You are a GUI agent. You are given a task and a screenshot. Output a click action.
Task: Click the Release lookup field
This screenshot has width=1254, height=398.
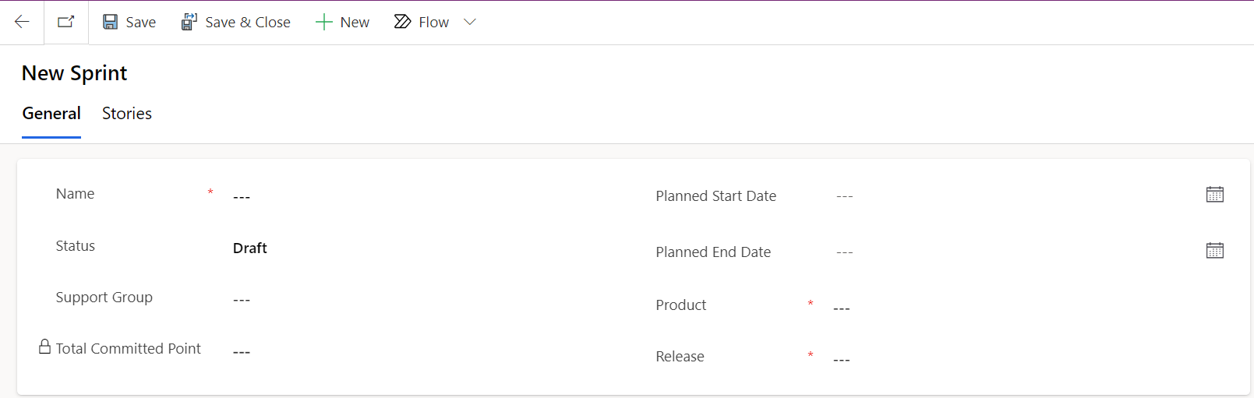(x=1029, y=359)
